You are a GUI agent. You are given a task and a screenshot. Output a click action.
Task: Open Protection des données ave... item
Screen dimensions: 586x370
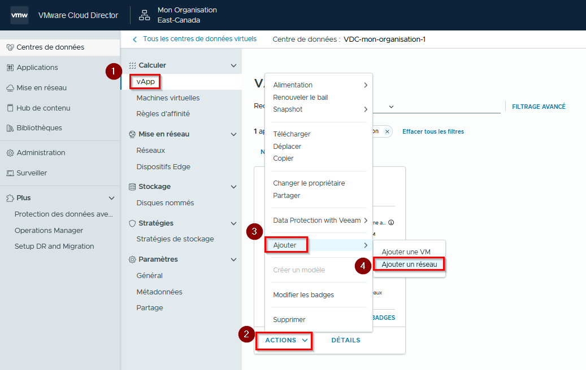click(63, 214)
